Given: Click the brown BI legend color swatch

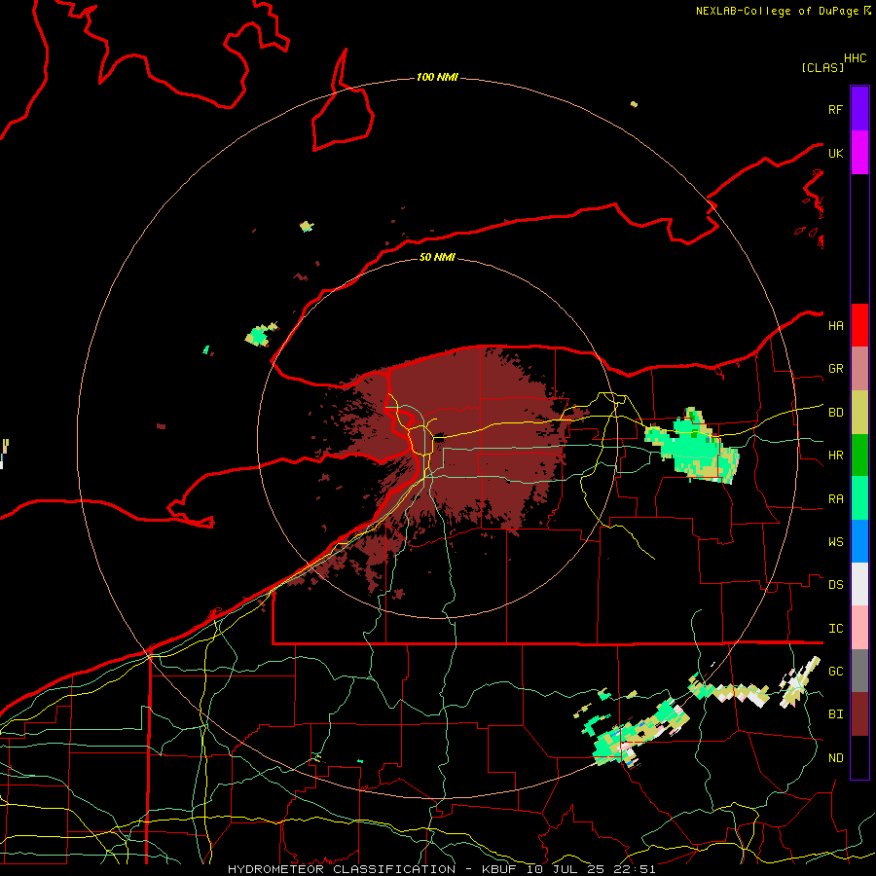Looking at the screenshot, I should click(x=859, y=714).
